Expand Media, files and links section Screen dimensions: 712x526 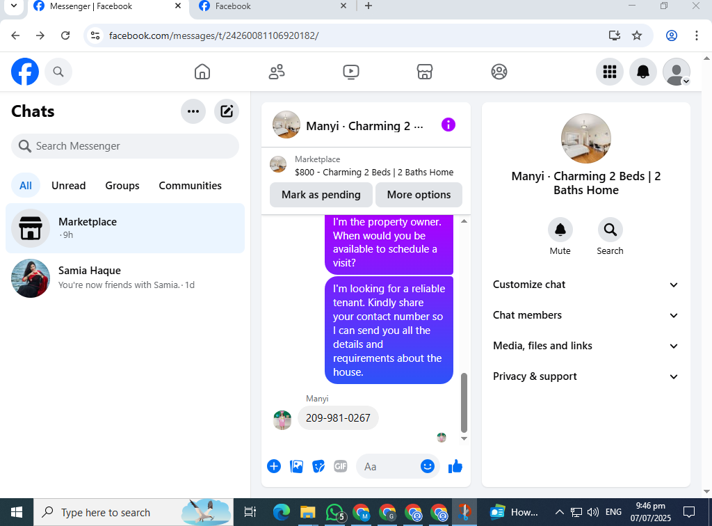585,346
